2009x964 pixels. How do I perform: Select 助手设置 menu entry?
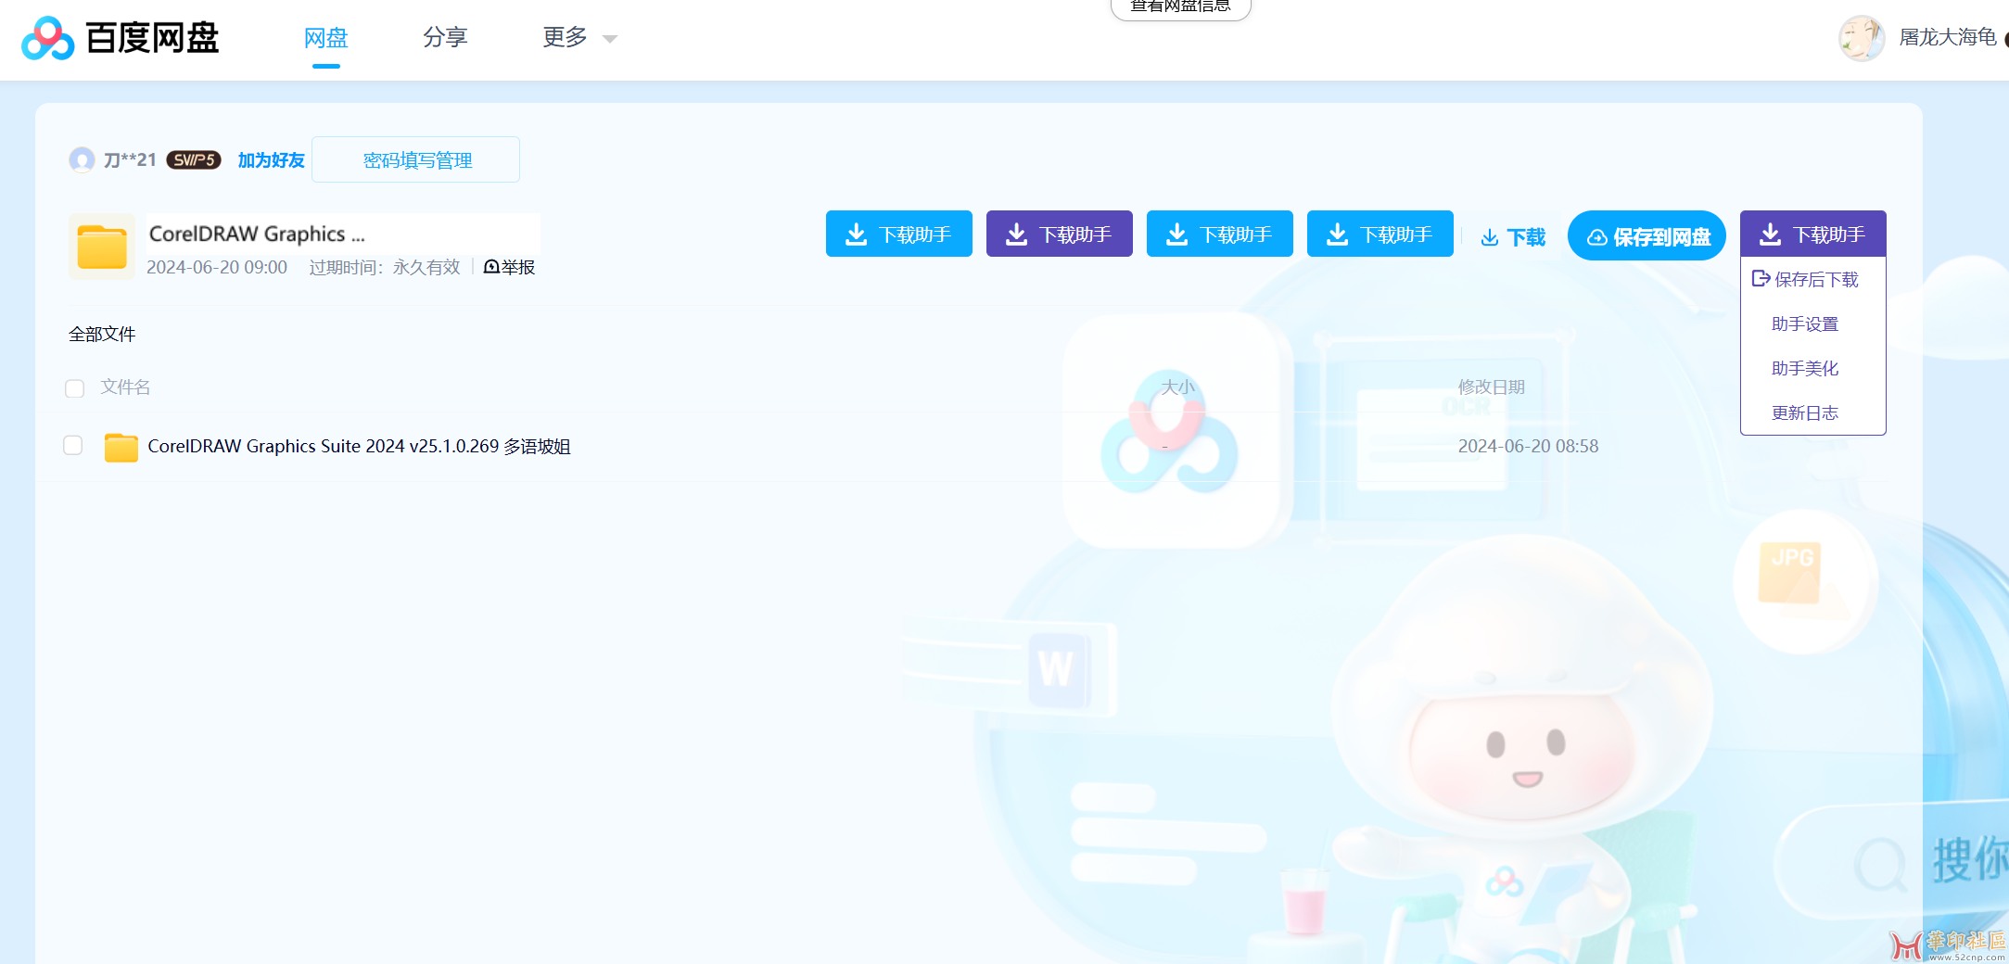coord(1805,323)
